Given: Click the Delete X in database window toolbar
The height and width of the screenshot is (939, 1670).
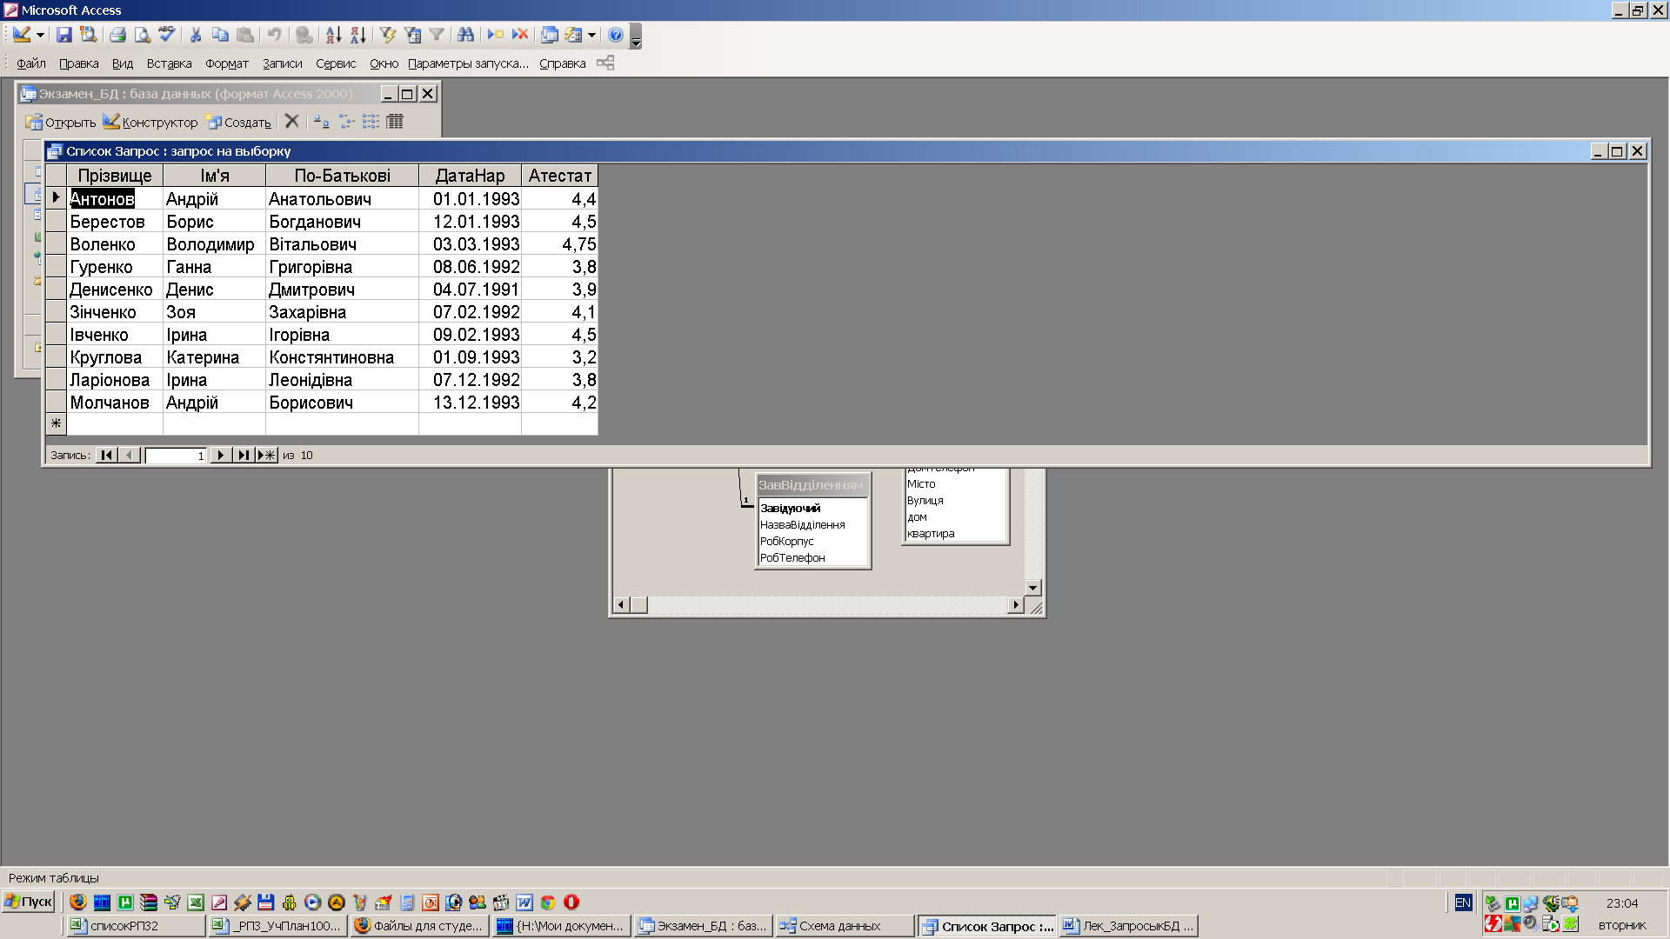Looking at the screenshot, I should coord(292,121).
